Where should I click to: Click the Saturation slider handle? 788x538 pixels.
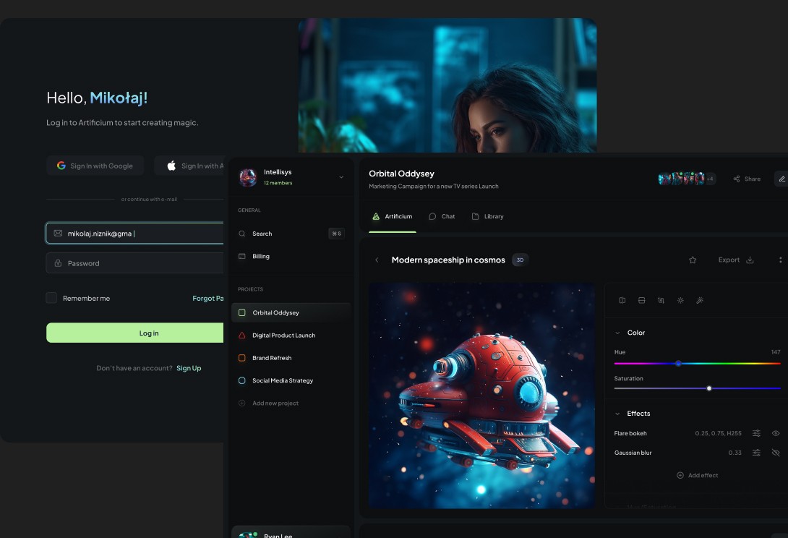point(709,388)
